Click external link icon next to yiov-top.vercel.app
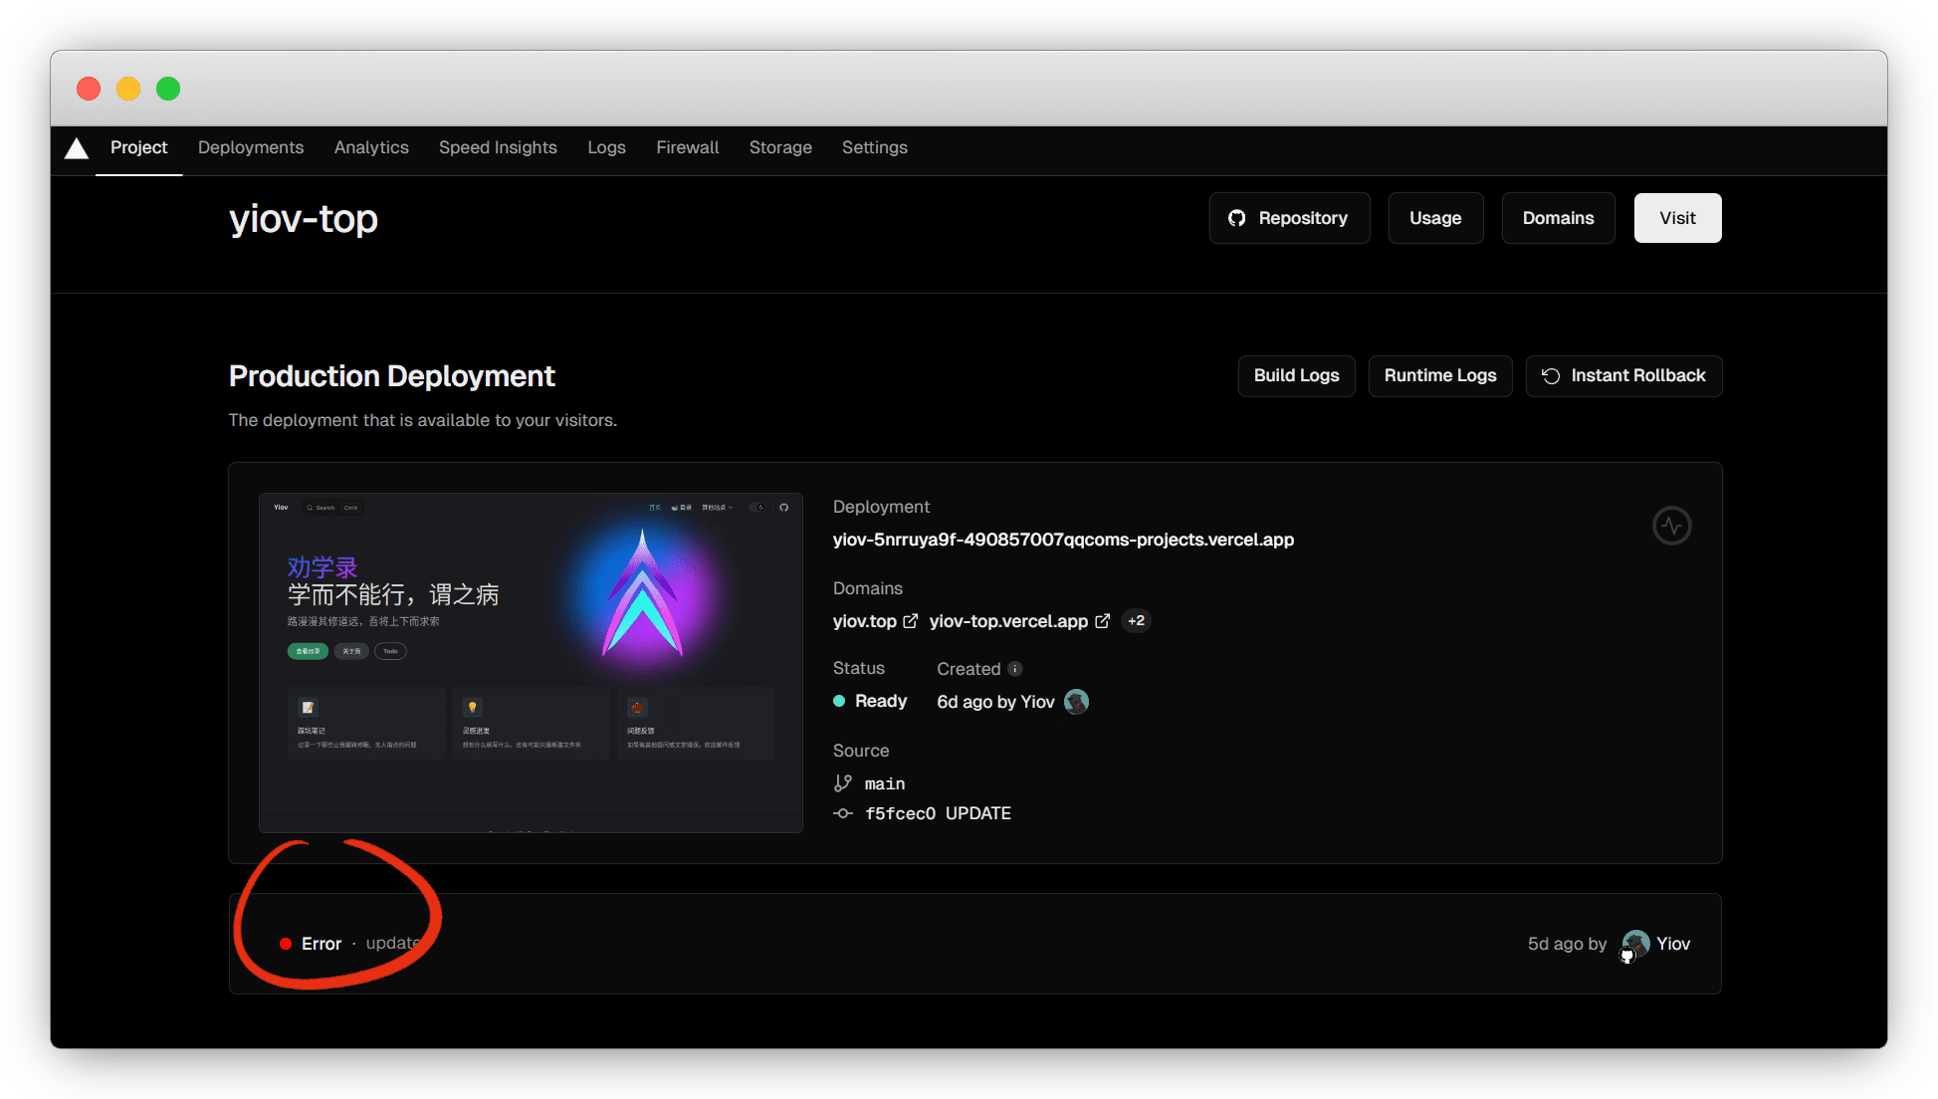 tap(1102, 621)
